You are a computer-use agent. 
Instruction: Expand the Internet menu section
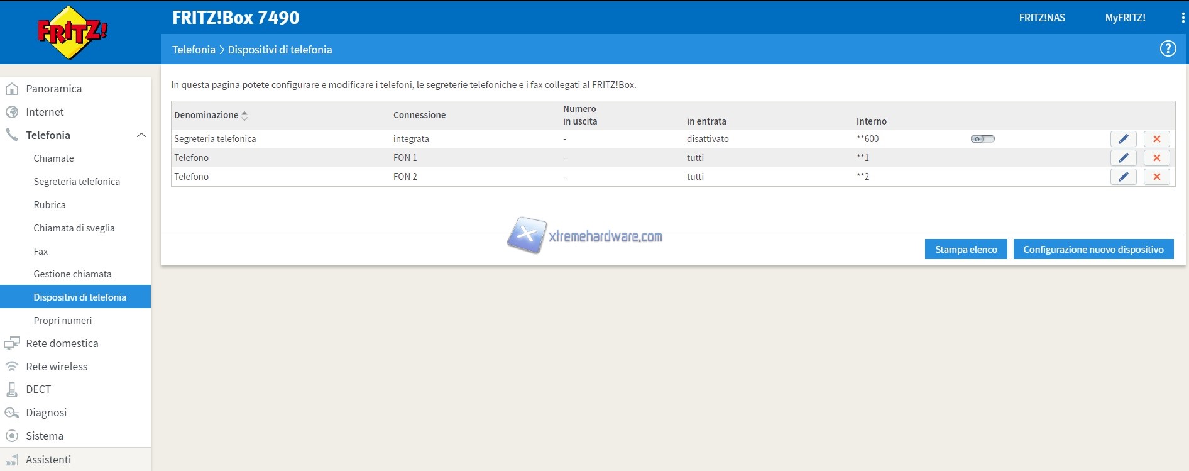click(x=45, y=112)
